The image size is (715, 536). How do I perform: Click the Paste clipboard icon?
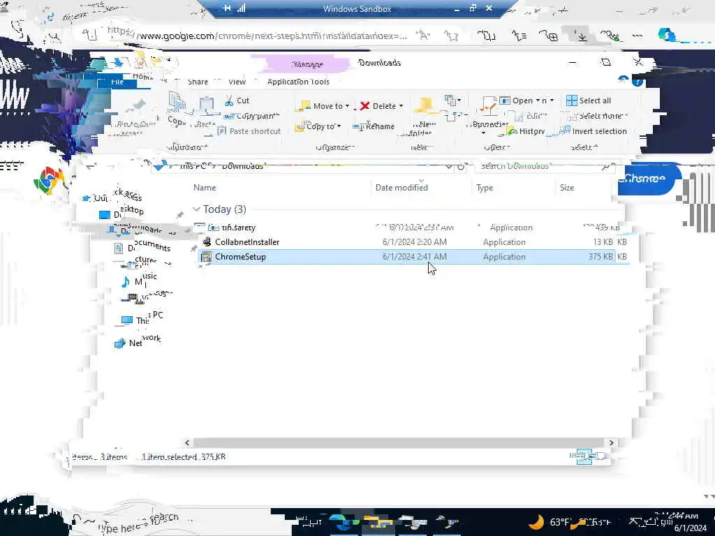click(206, 106)
